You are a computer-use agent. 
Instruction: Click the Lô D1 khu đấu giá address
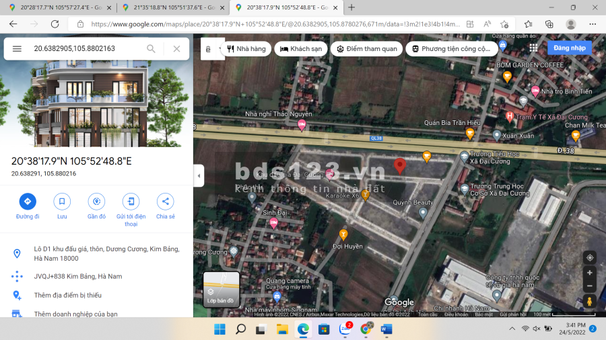pos(106,253)
